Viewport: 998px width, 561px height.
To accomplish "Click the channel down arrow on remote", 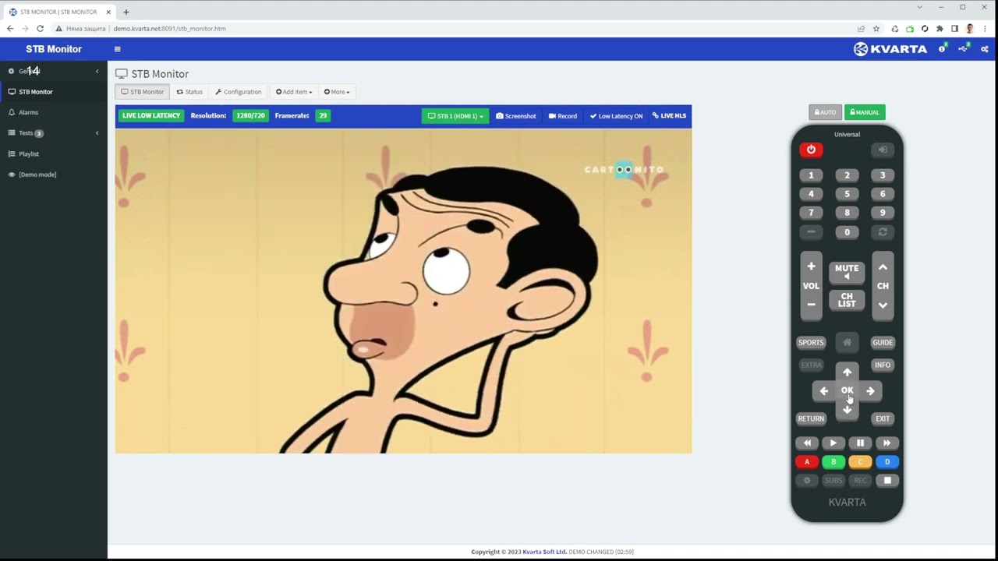I will 883,305.
